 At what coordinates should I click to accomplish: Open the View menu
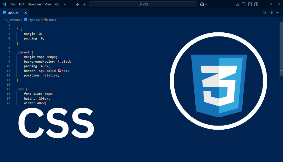[48, 4]
